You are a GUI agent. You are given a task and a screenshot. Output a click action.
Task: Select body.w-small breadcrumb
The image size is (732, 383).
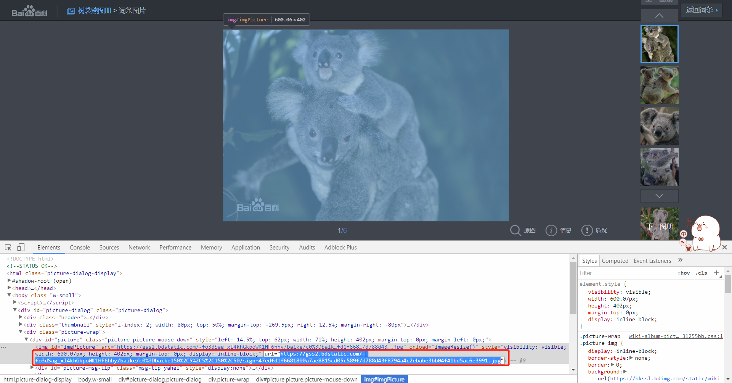[95, 380]
